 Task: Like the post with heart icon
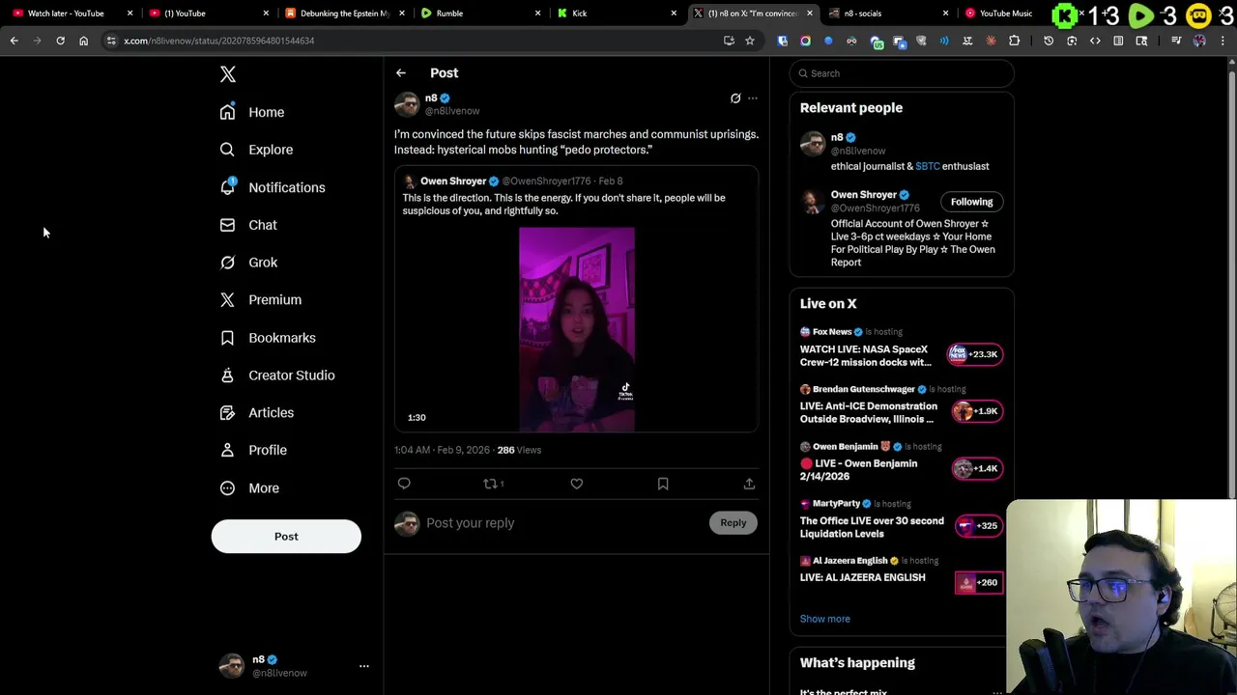click(577, 484)
